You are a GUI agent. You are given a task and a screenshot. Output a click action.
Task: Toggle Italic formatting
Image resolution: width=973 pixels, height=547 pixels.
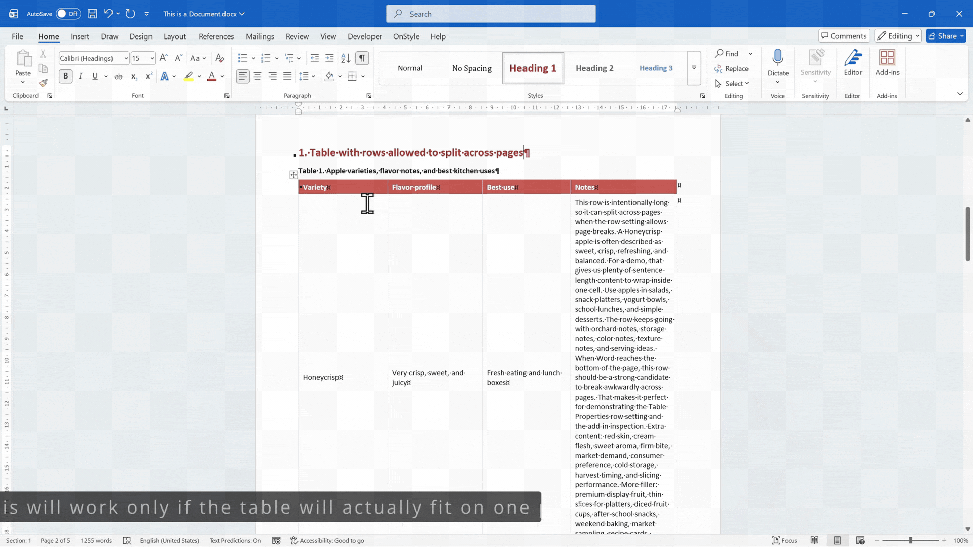click(x=80, y=76)
